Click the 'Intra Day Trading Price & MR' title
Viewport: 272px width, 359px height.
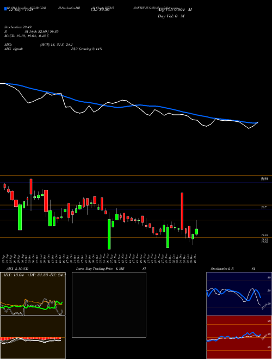(x=101, y=269)
